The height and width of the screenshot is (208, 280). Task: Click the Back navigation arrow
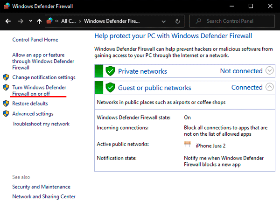[x=8, y=21]
